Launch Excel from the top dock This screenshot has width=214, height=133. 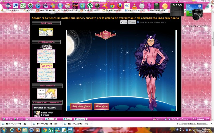click(23, 6)
